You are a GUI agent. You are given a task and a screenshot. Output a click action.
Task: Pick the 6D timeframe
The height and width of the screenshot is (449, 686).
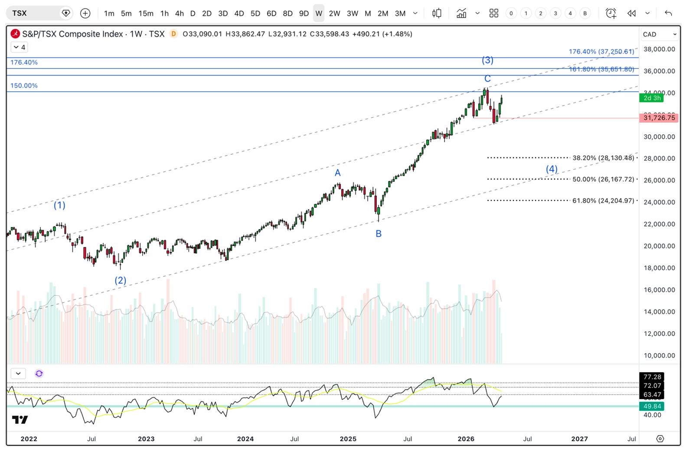pyautogui.click(x=271, y=13)
